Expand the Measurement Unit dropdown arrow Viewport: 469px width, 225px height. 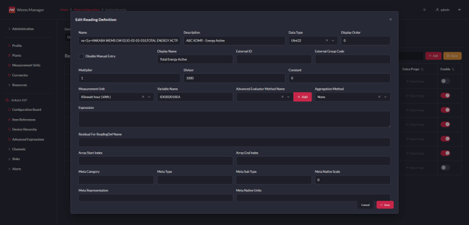coord(150,97)
